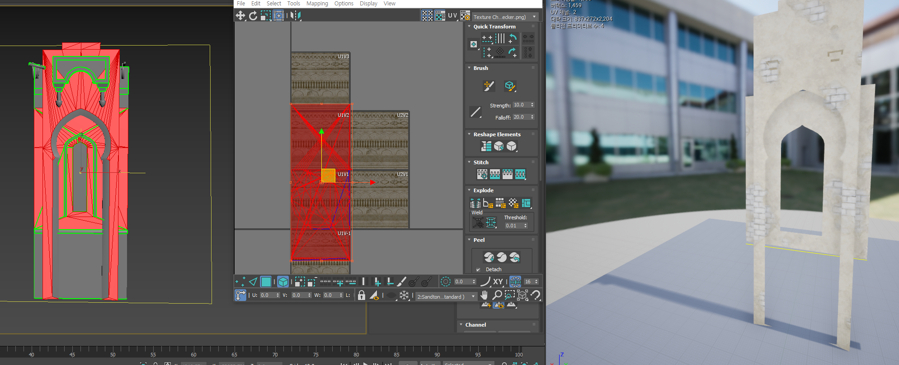This screenshot has height=365, width=899.
Task: Click Straighten Selection in Reshape Elements
Action: click(486, 146)
